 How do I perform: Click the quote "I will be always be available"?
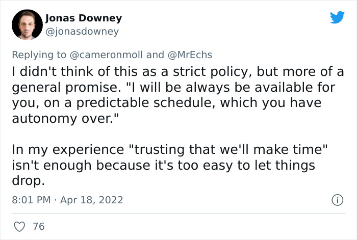[x=195, y=87]
